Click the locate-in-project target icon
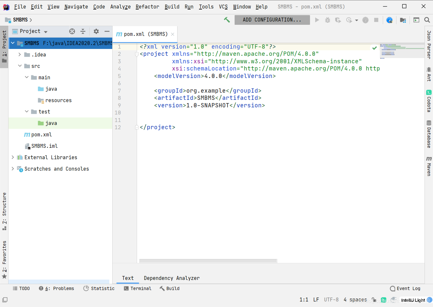The image size is (433, 307). [x=72, y=31]
